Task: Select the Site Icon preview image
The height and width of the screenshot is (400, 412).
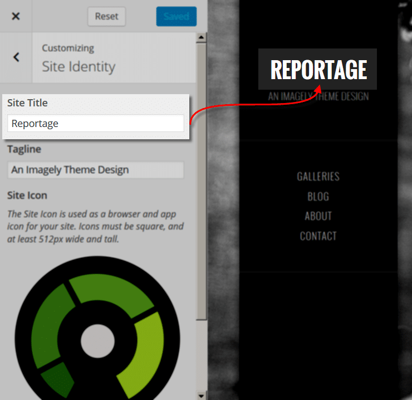Action: click(x=97, y=328)
